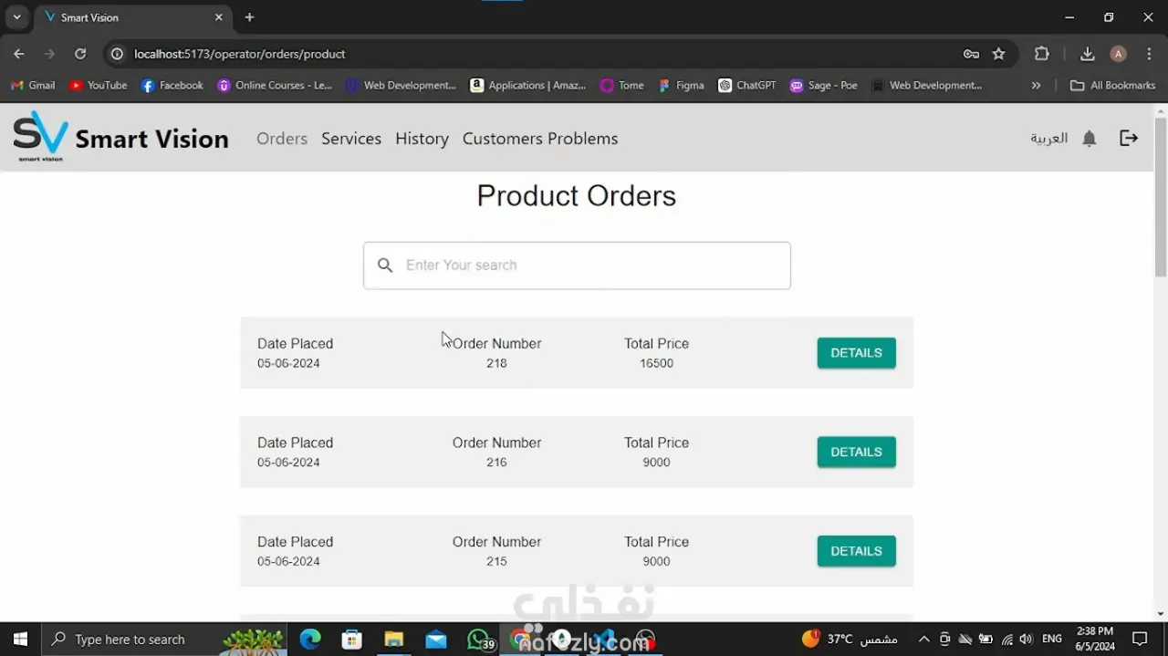View details for order 216

[856, 452]
